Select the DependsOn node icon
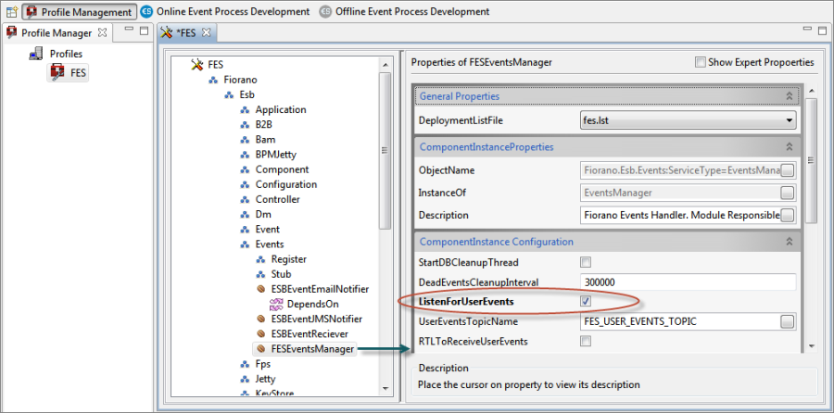 point(276,305)
